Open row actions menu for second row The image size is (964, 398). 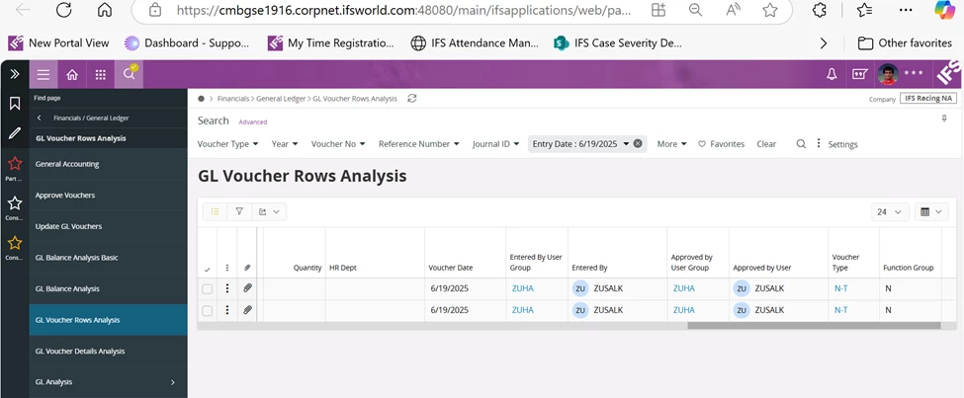(x=226, y=311)
